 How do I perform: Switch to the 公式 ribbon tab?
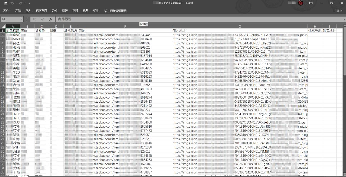click(54, 11)
